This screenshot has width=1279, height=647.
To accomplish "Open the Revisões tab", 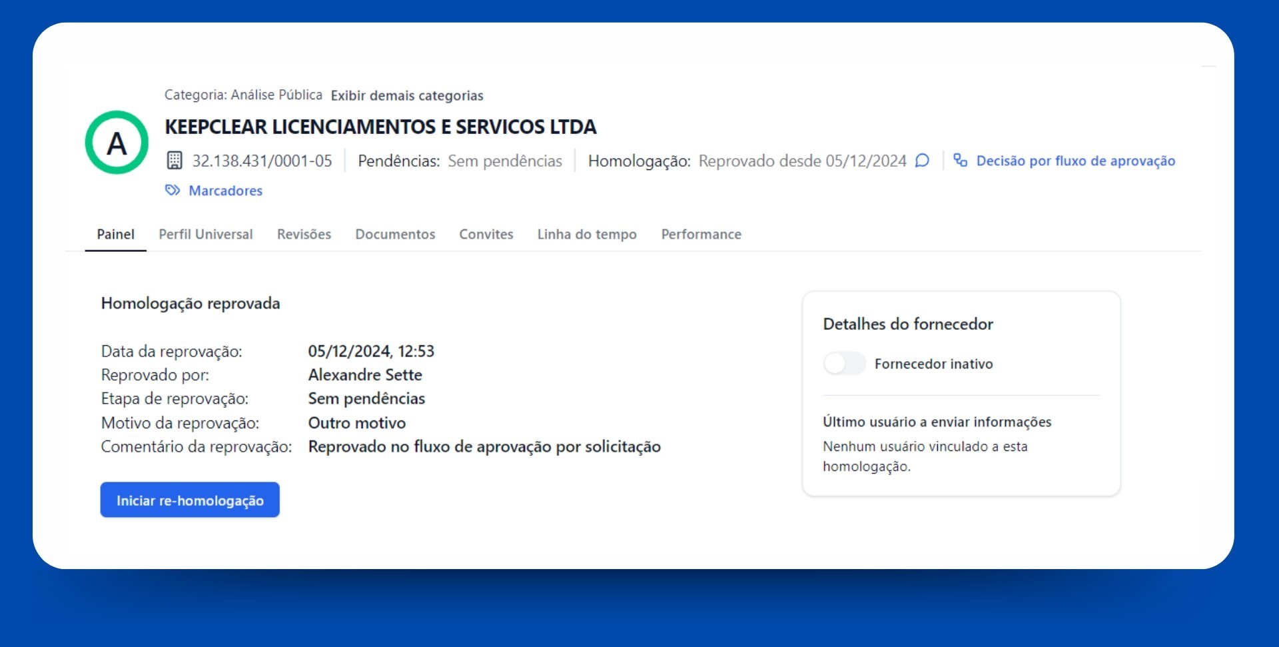I will point(304,235).
